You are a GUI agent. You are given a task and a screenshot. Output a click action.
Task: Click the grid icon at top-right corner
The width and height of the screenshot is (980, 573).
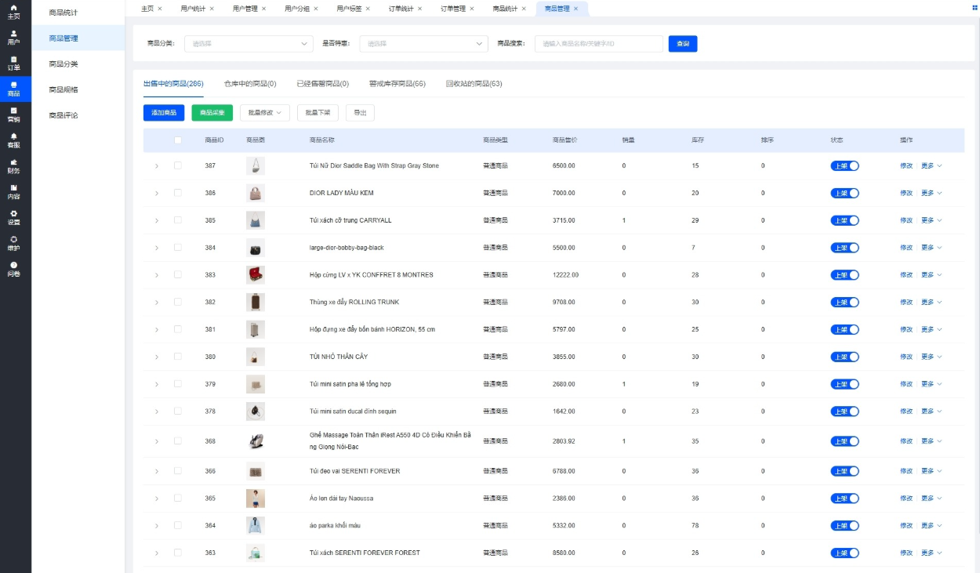pos(975,8)
